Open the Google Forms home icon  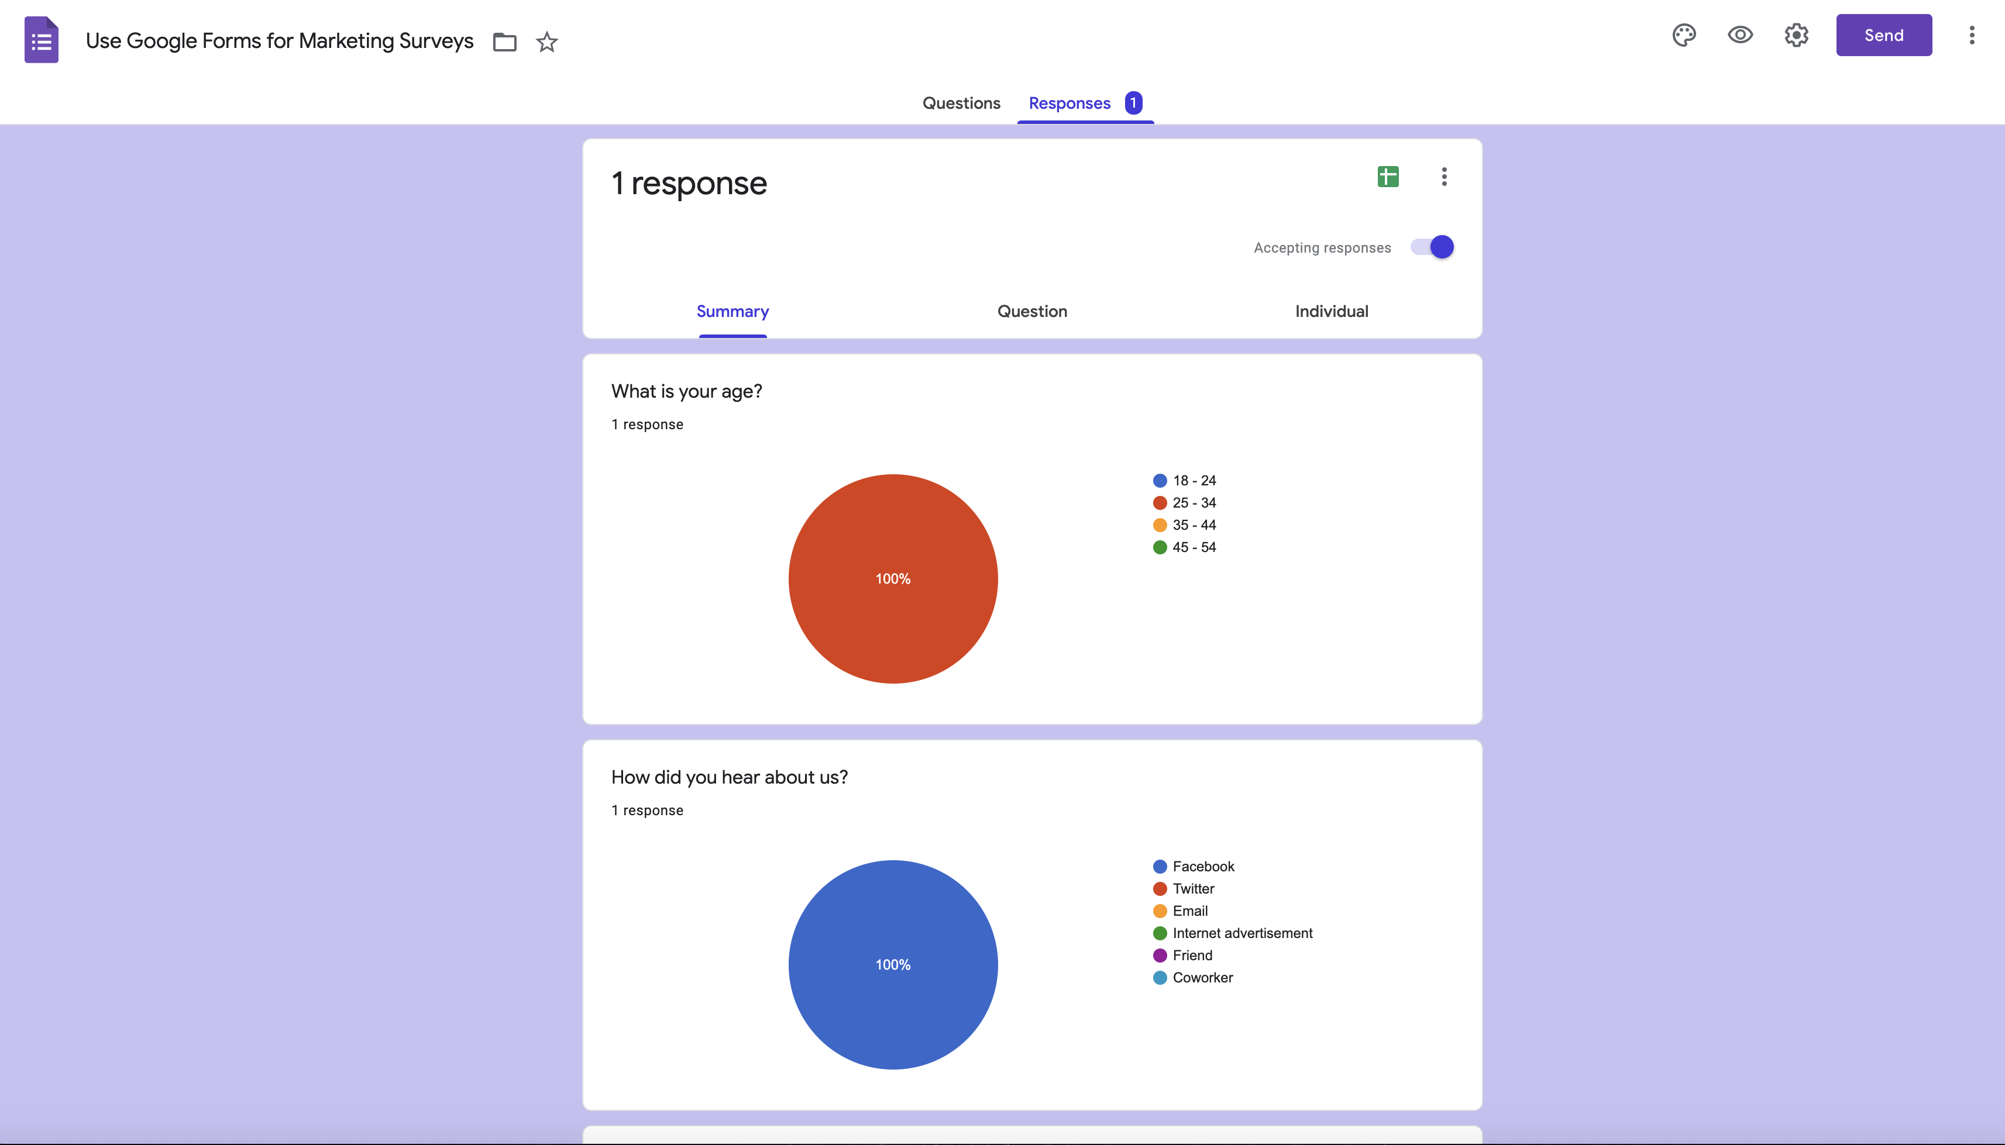coord(42,40)
